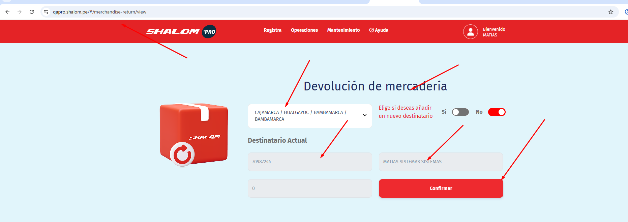Image resolution: width=628 pixels, height=222 pixels.
Task: Open the Registra menu
Action: [x=272, y=30]
